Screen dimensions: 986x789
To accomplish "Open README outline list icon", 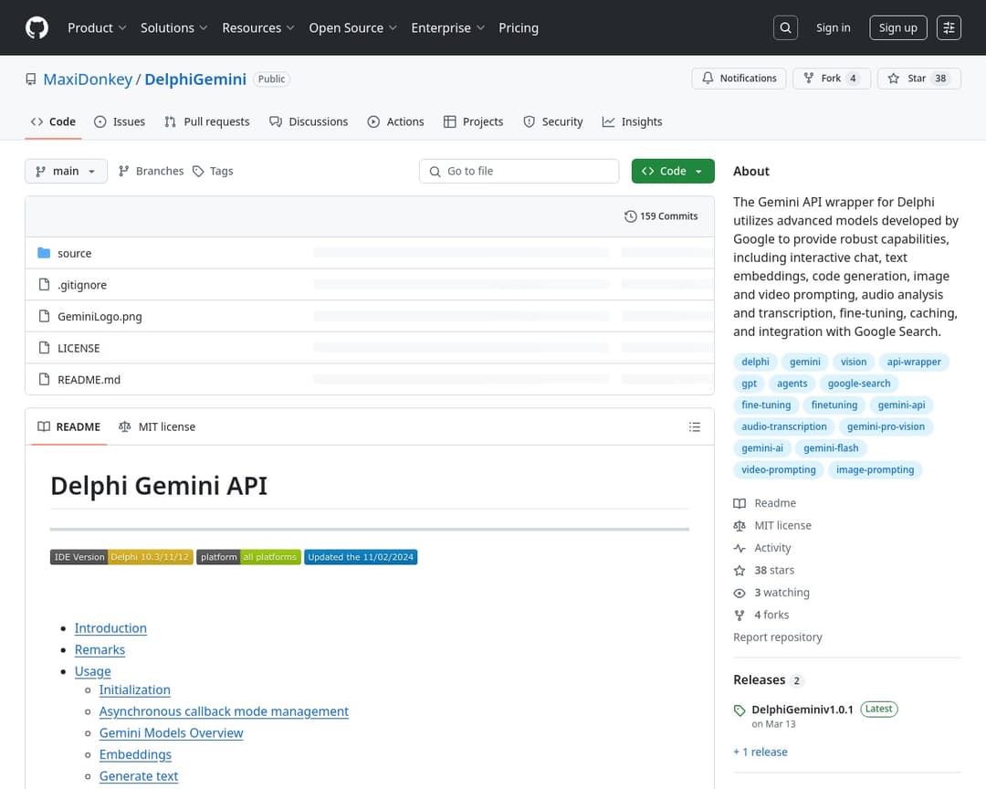I will click(694, 426).
